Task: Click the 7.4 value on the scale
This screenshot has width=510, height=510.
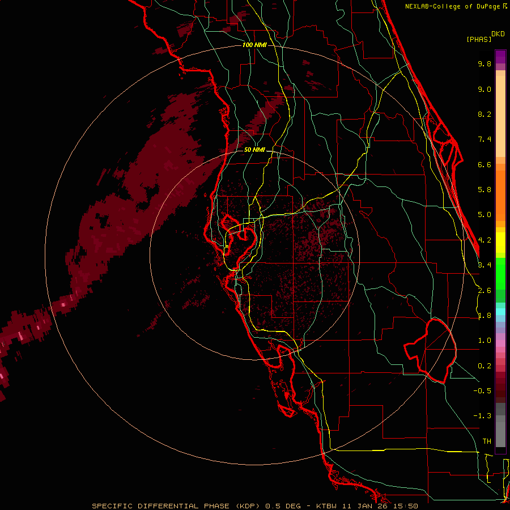Action: [484, 139]
